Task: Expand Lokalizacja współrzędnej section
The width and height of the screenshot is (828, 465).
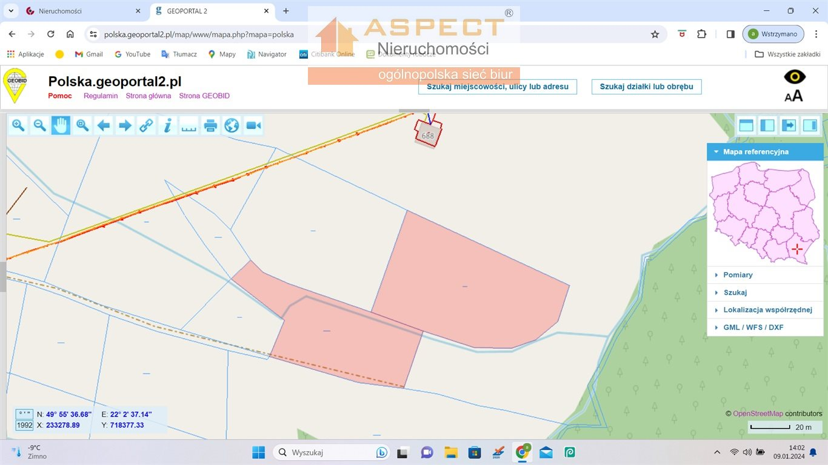Action: click(x=765, y=310)
